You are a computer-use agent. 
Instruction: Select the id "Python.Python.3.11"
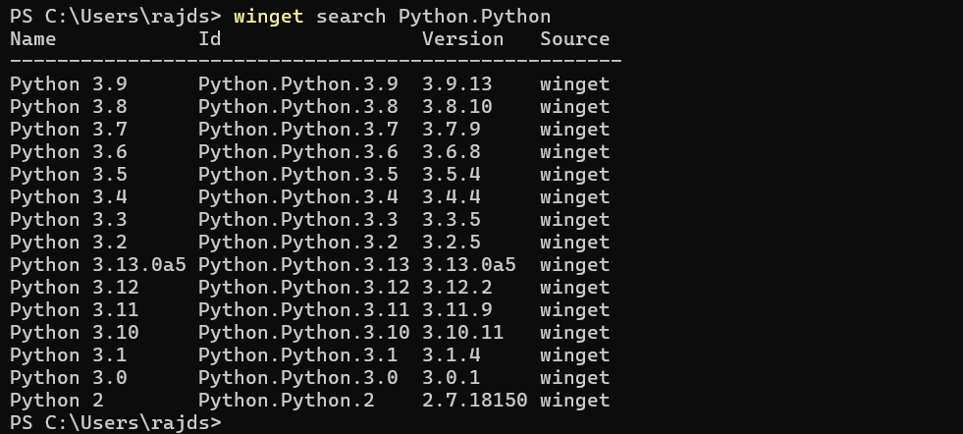[304, 310]
